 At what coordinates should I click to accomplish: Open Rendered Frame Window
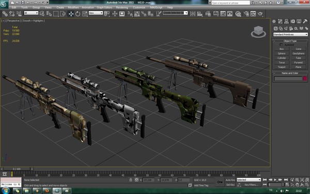point(253,13)
